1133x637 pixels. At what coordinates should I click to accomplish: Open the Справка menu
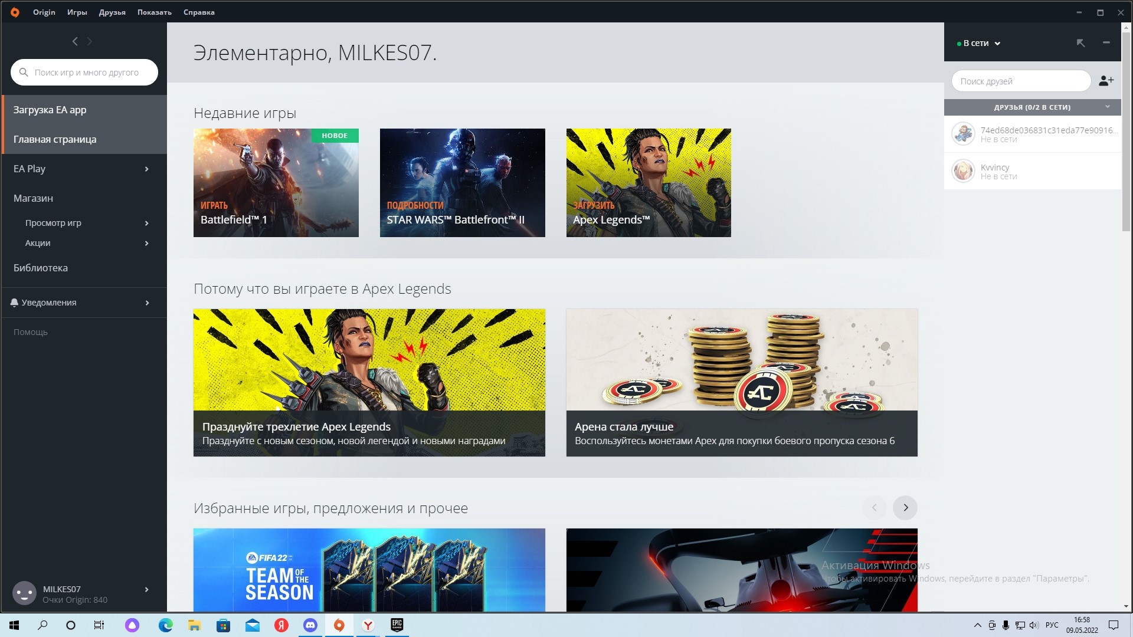point(199,12)
